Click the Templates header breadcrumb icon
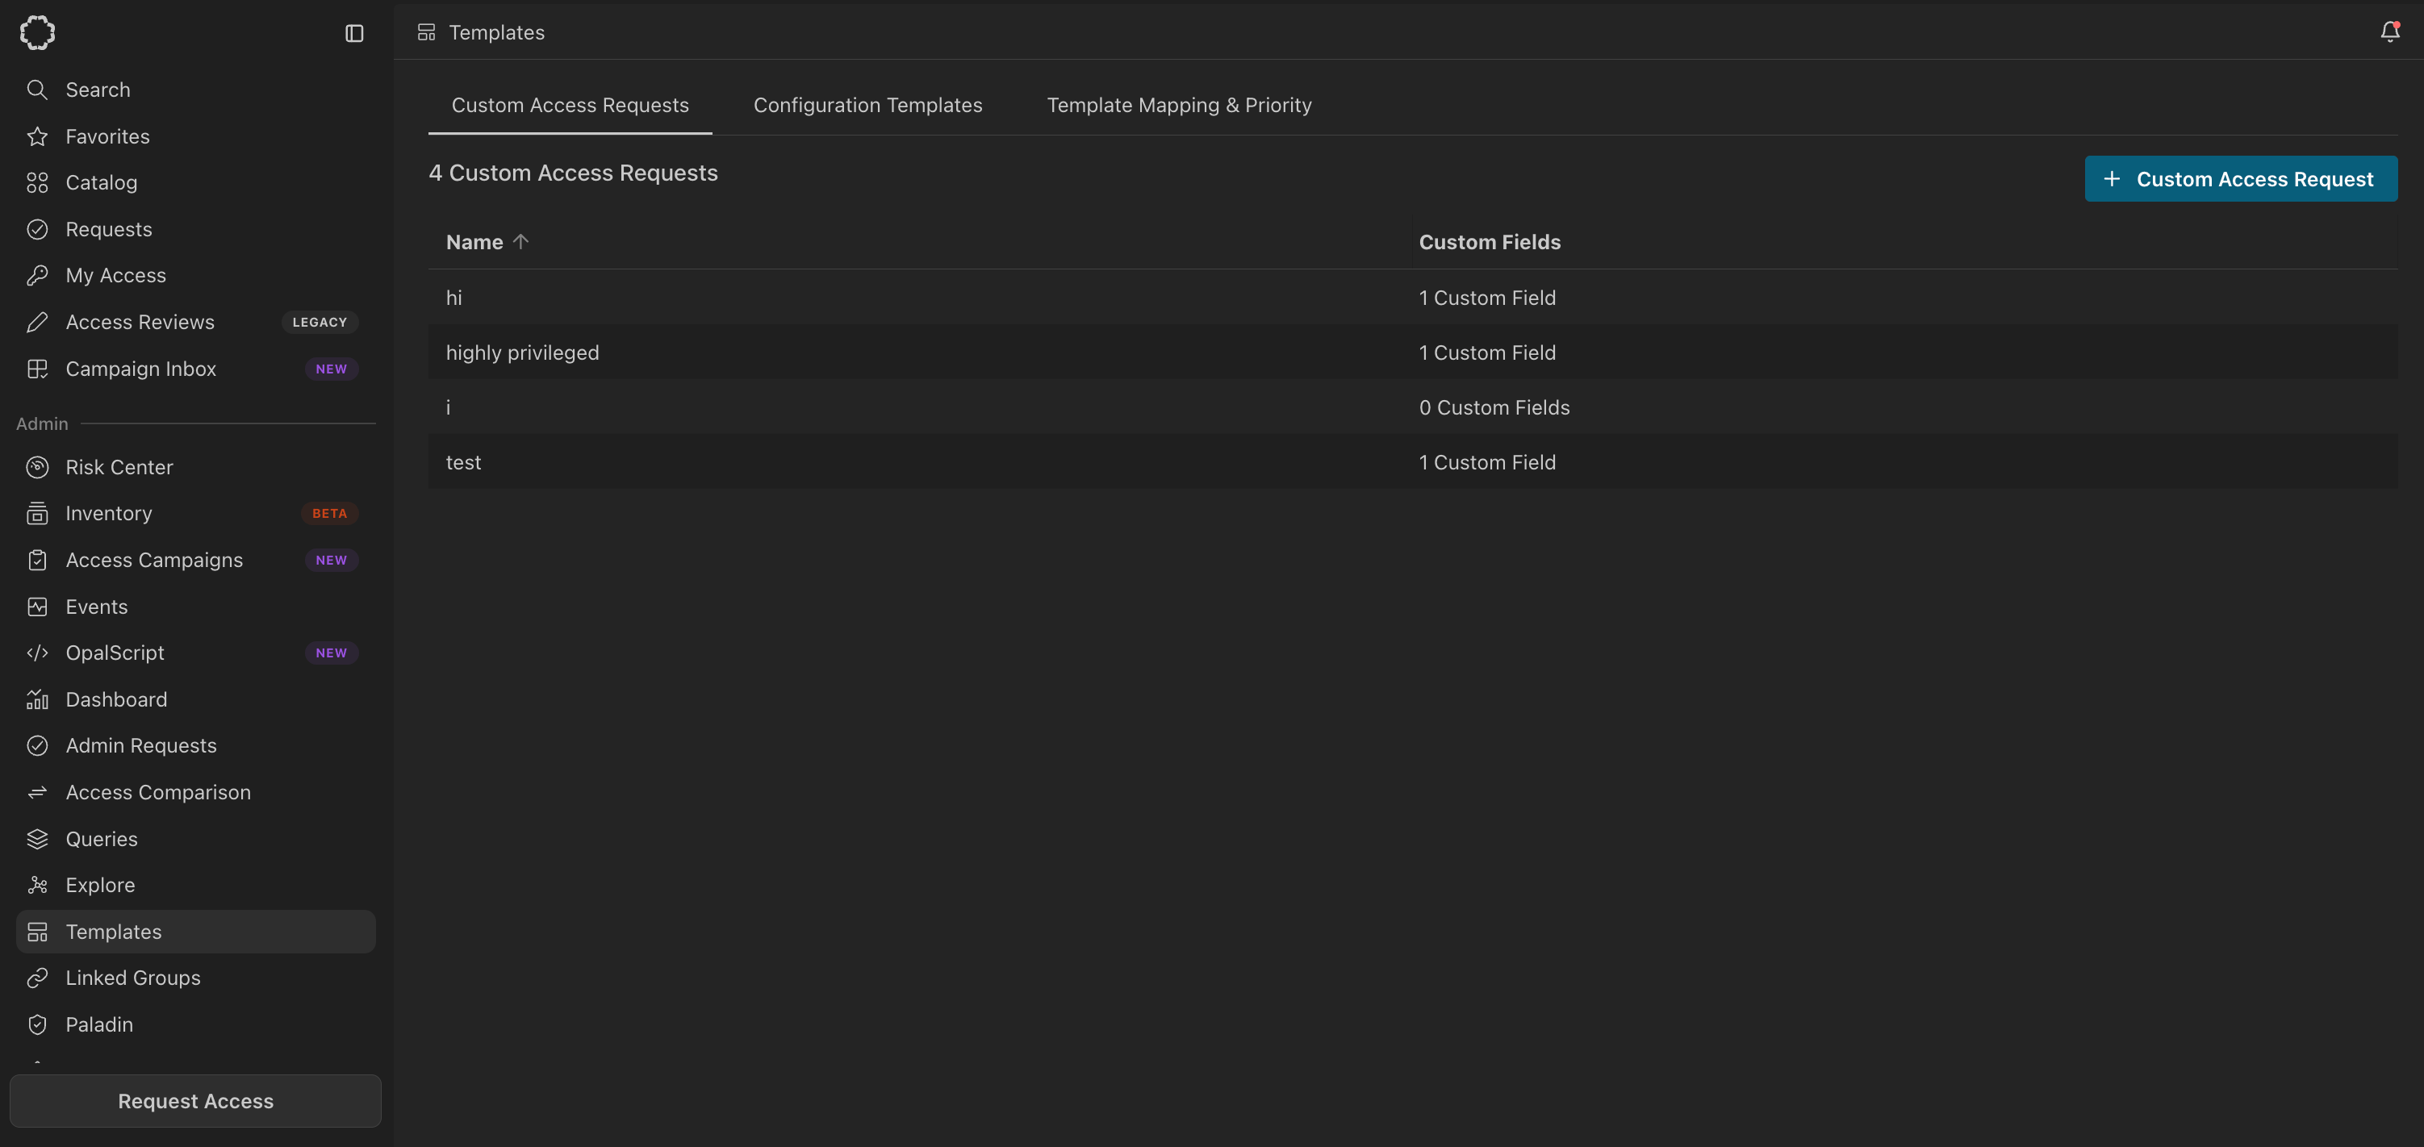Viewport: 2424px width, 1147px height. [x=426, y=33]
